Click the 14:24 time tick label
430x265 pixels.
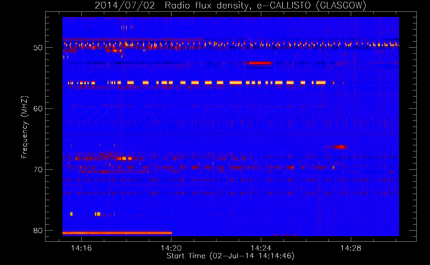[x=261, y=248]
